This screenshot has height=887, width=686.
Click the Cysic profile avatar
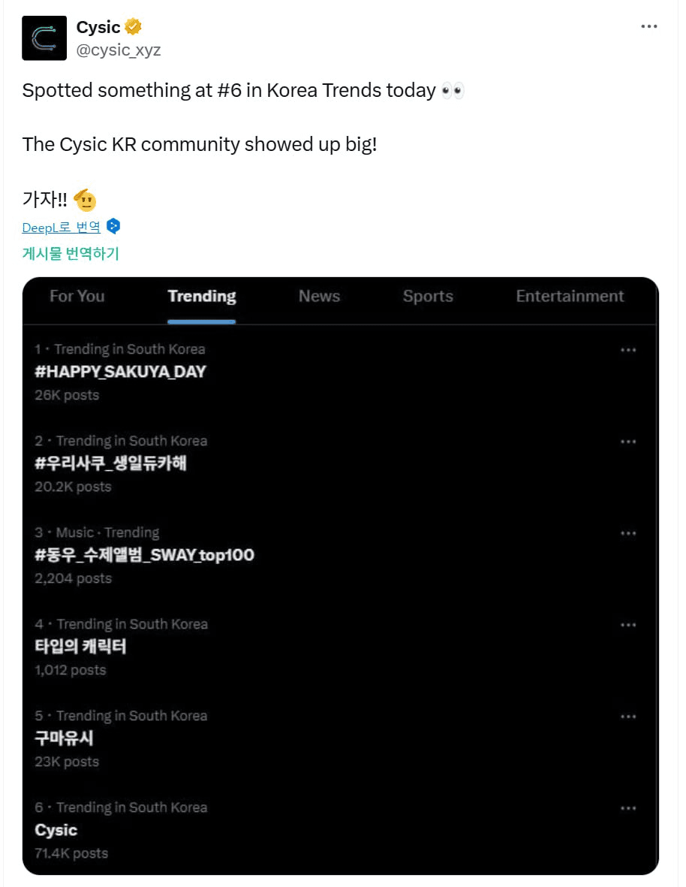click(44, 38)
